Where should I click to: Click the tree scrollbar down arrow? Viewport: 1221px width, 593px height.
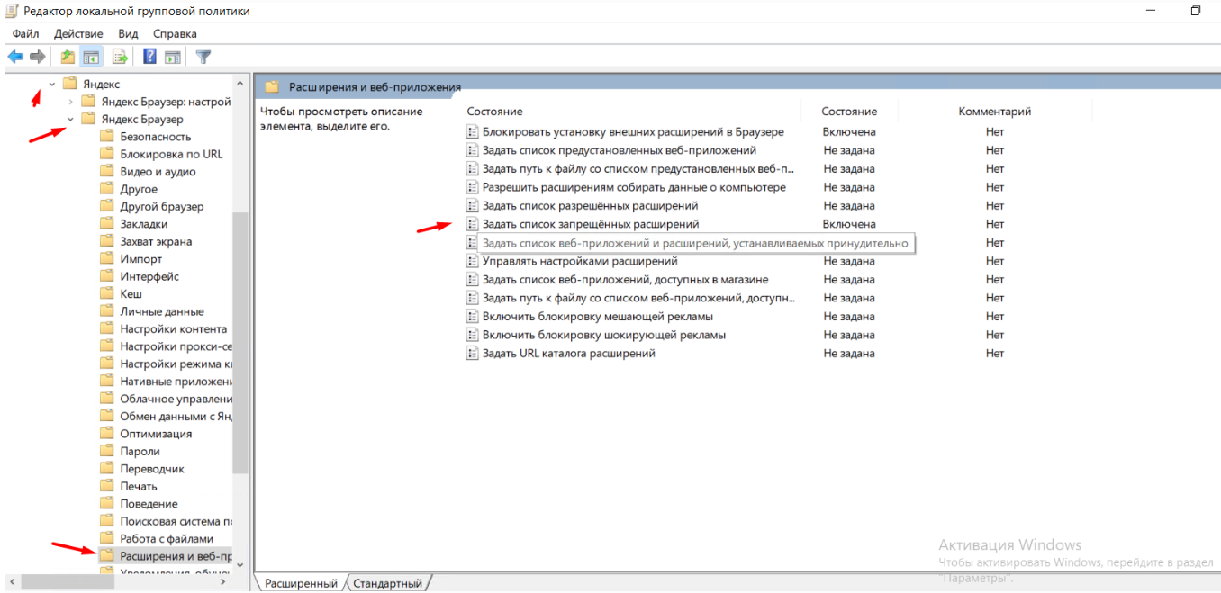click(x=240, y=565)
